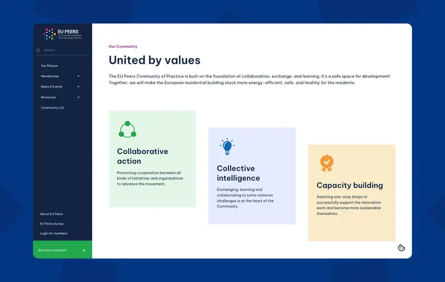Go to Community Life
Screen dimensions: 445x282
[52, 108]
